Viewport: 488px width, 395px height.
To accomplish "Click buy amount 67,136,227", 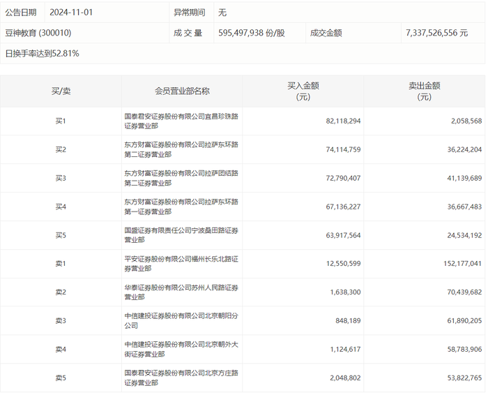I will (343, 207).
